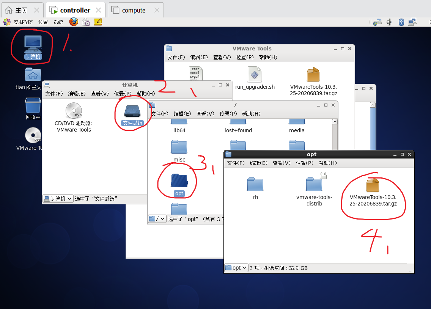Expand the 计算机 location dropdown in status bar
The height and width of the screenshot is (309, 431).
58,199
